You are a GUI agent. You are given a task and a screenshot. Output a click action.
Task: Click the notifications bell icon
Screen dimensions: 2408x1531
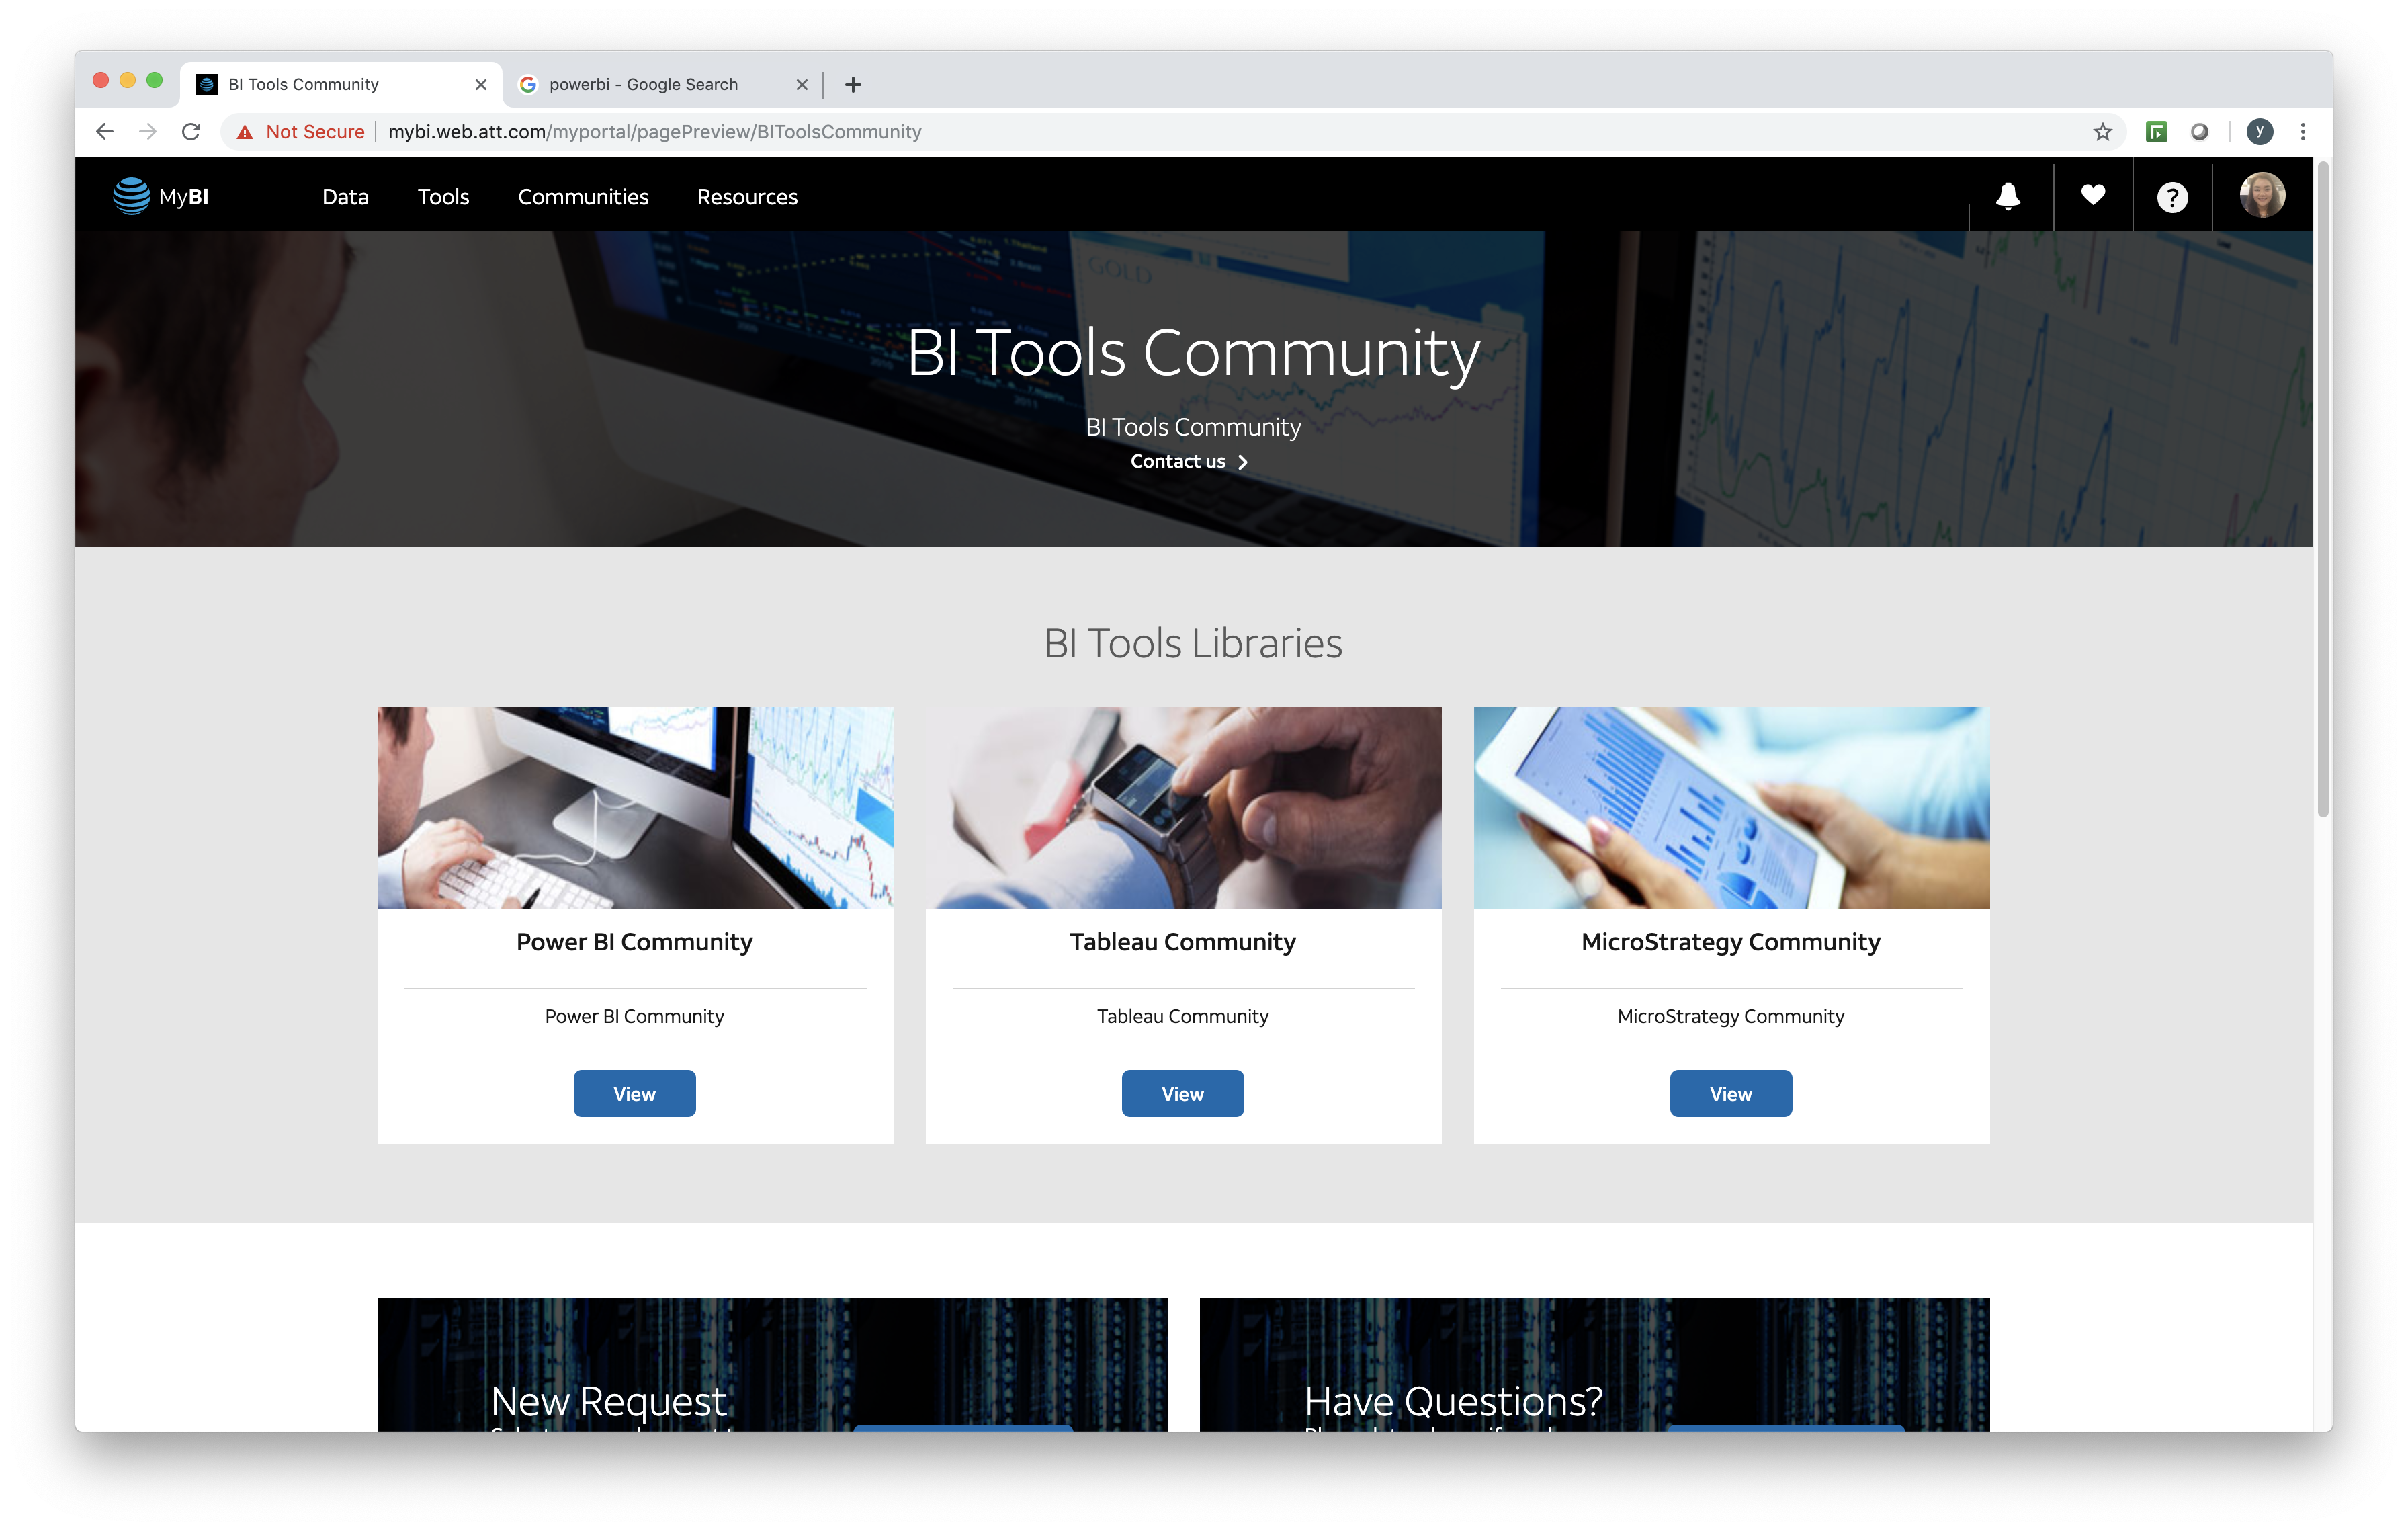[2007, 196]
